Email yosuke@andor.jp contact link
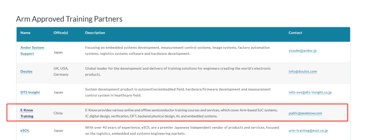This screenshot has height=140, width=373. (303, 51)
